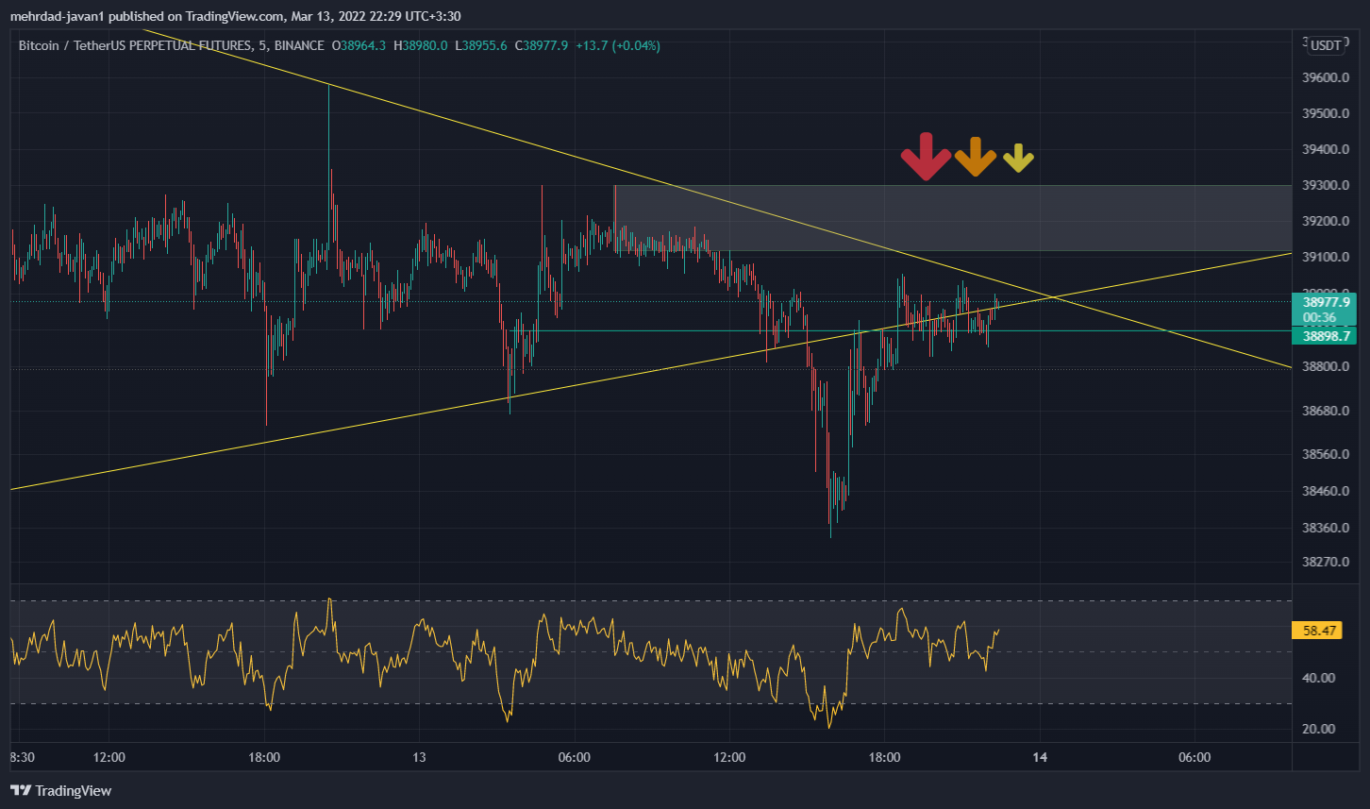Click the TradingView logo at the bottom

61,791
